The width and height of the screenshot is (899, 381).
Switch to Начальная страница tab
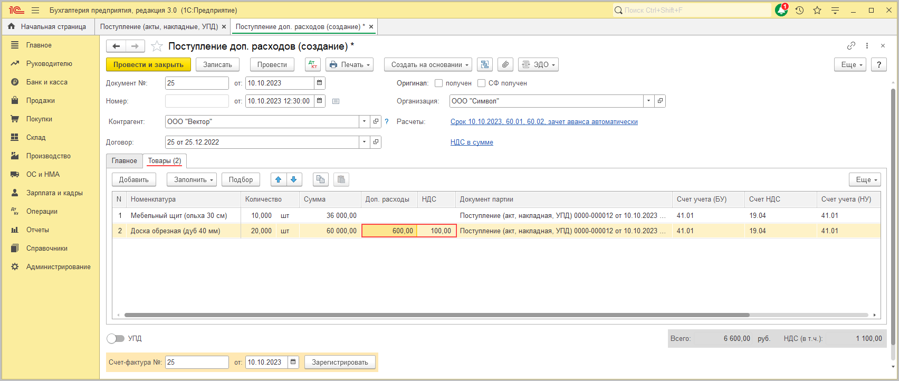[48, 26]
